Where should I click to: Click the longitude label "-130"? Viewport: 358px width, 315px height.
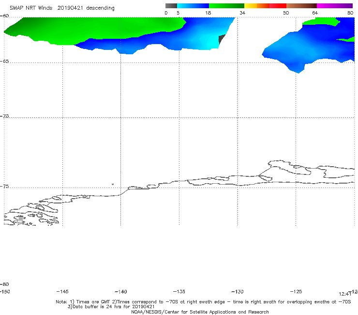[238, 291]
